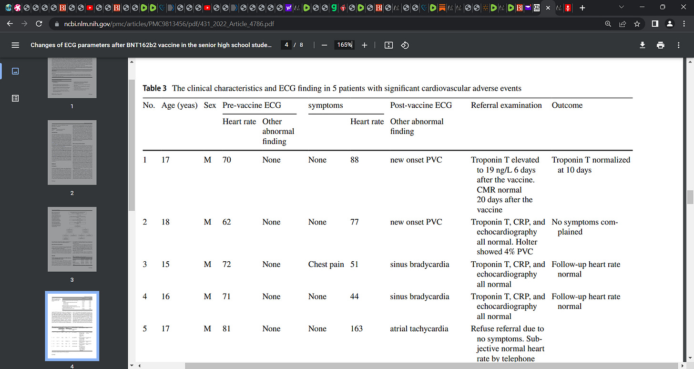Open the Chrome profile avatar

tap(670, 24)
